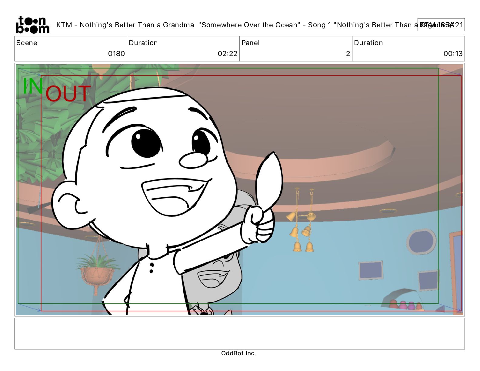Image resolution: width=480 pixels, height=371 pixels.
Task: Select panel duration value 00:13
Action: [453, 54]
